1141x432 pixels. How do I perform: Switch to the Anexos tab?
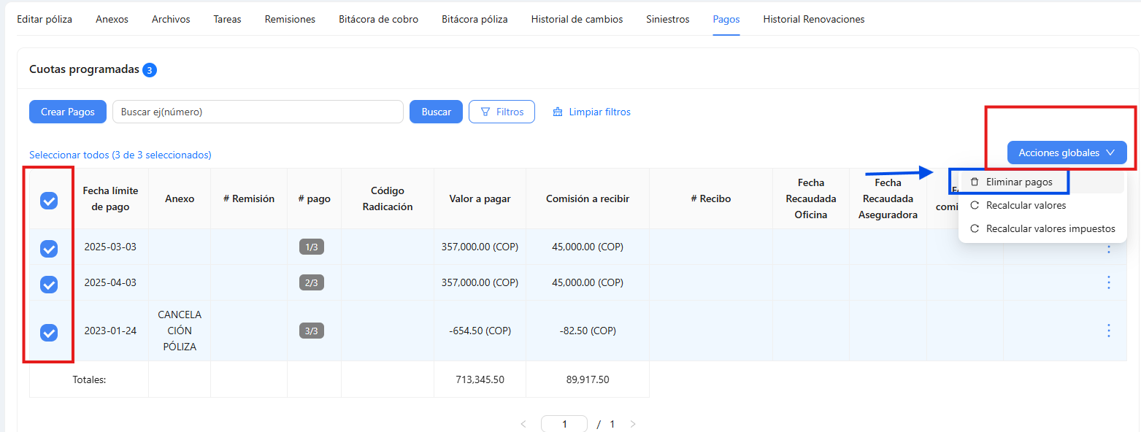112,20
